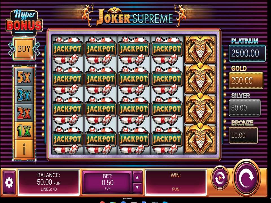Open the info paytable button
The image size is (271, 203).
click(24, 149)
